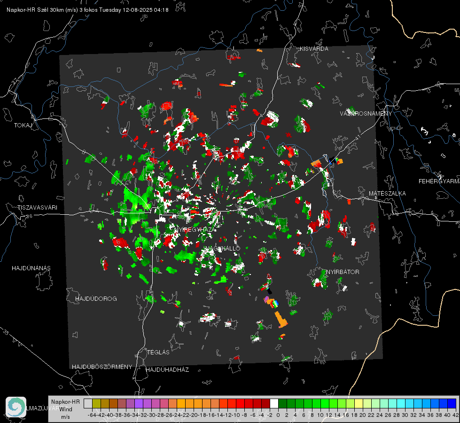Click the TÉGLÁS town label
The width and height of the screenshot is (460, 423).
point(158,352)
